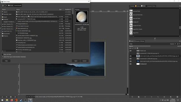
Task: Open the zoom level dropdown in the status bar
Action: (33, 97)
